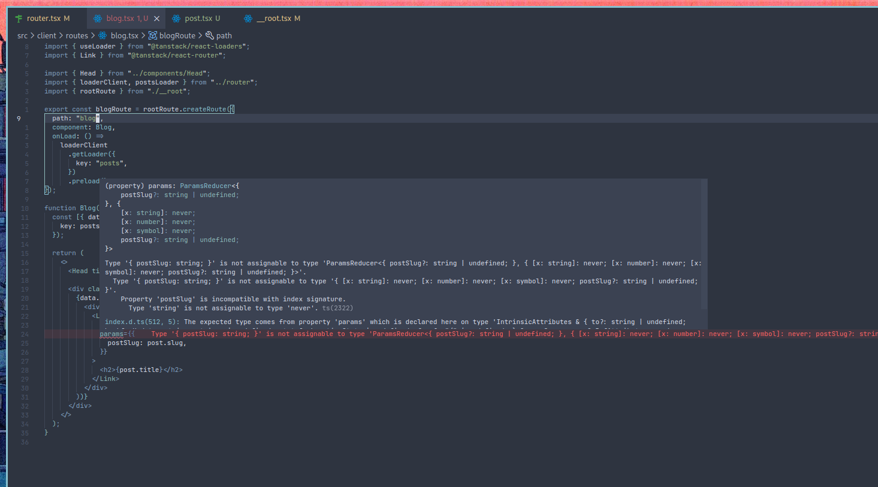Open the blog.tsx breadcrumb segment
Screen dimensions: 878x487
(x=125, y=36)
